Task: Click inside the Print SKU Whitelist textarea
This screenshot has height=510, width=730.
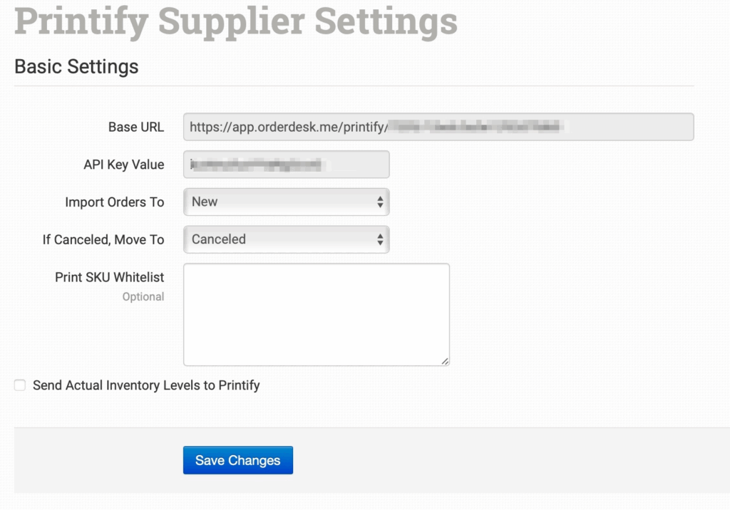Action: click(316, 314)
